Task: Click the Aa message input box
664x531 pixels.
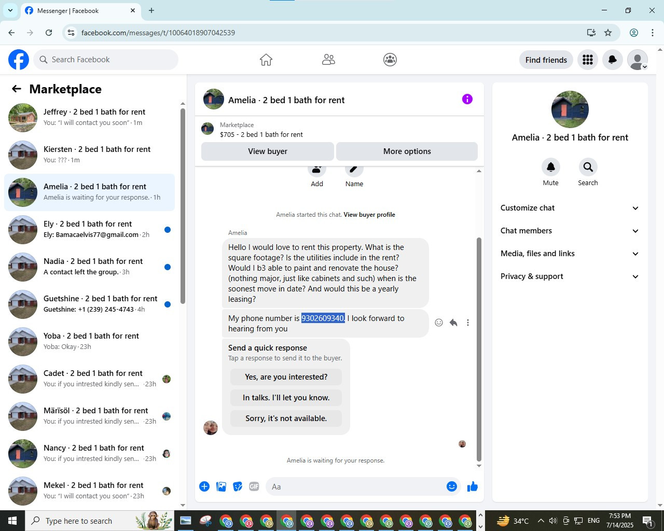Action: [x=355, y=486]
